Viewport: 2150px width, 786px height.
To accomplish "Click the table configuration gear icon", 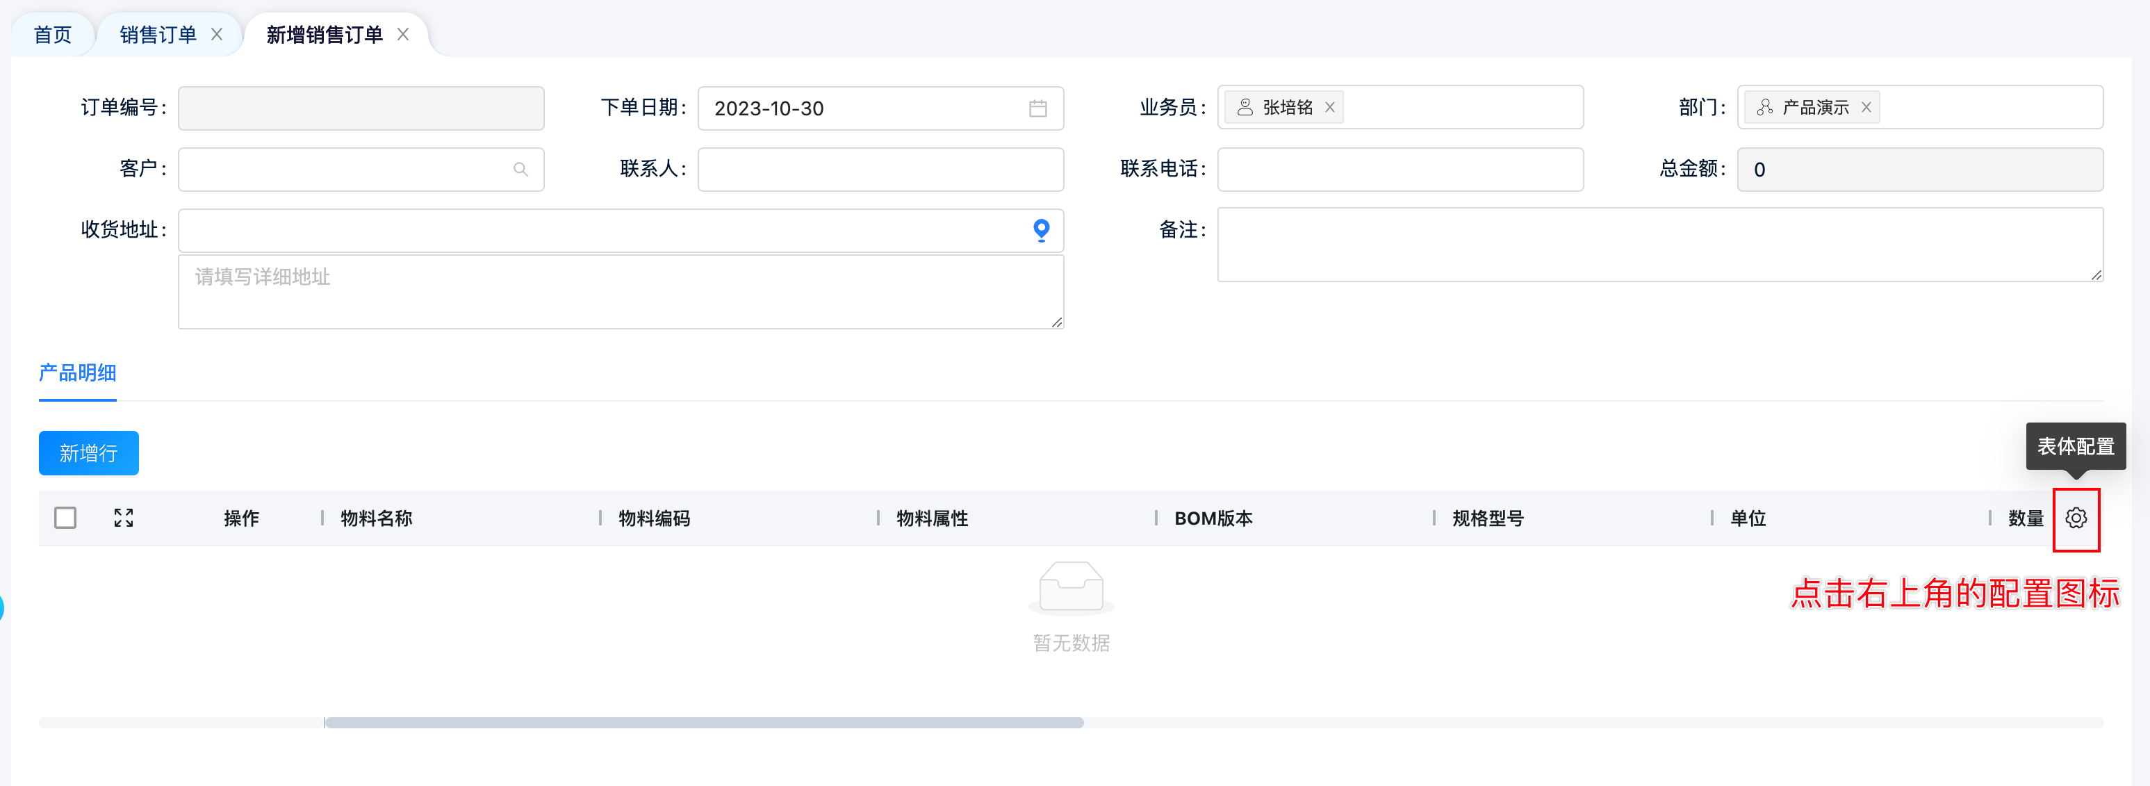I will (2076, 518).
